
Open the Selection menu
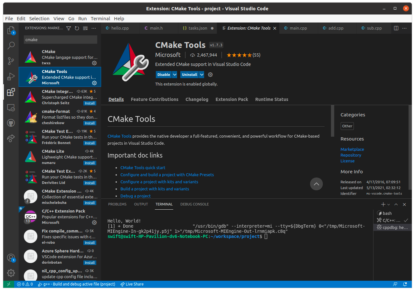tap(39, 19)
